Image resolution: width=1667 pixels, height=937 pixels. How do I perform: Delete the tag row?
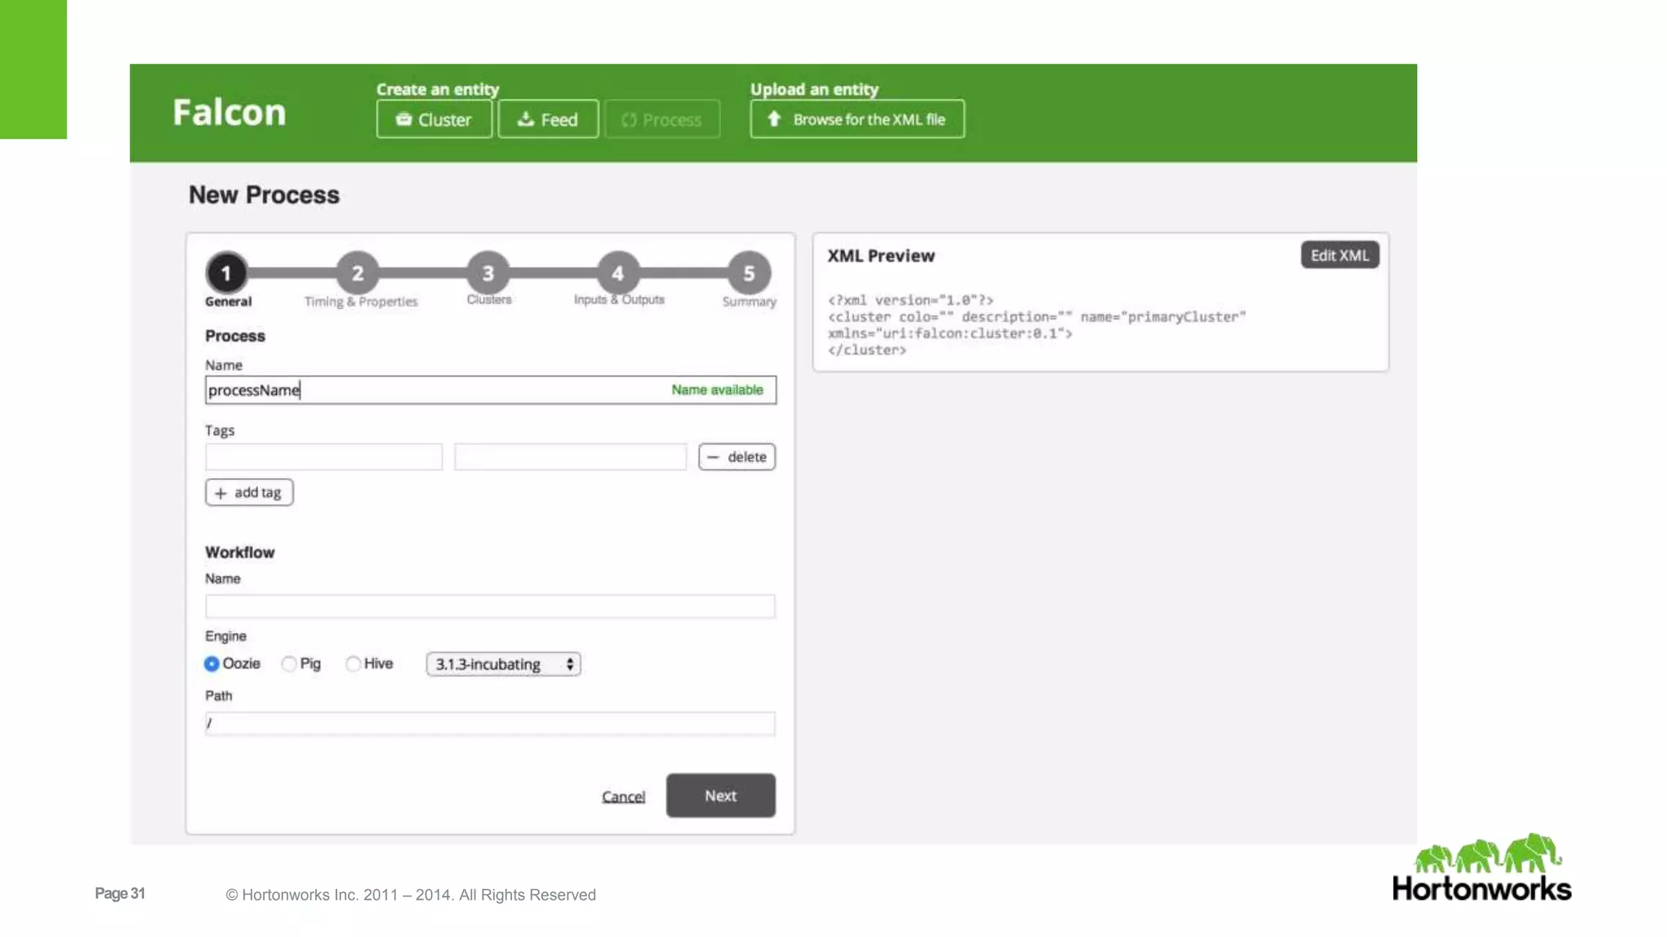pyautogui.click(x=737, y=456)
